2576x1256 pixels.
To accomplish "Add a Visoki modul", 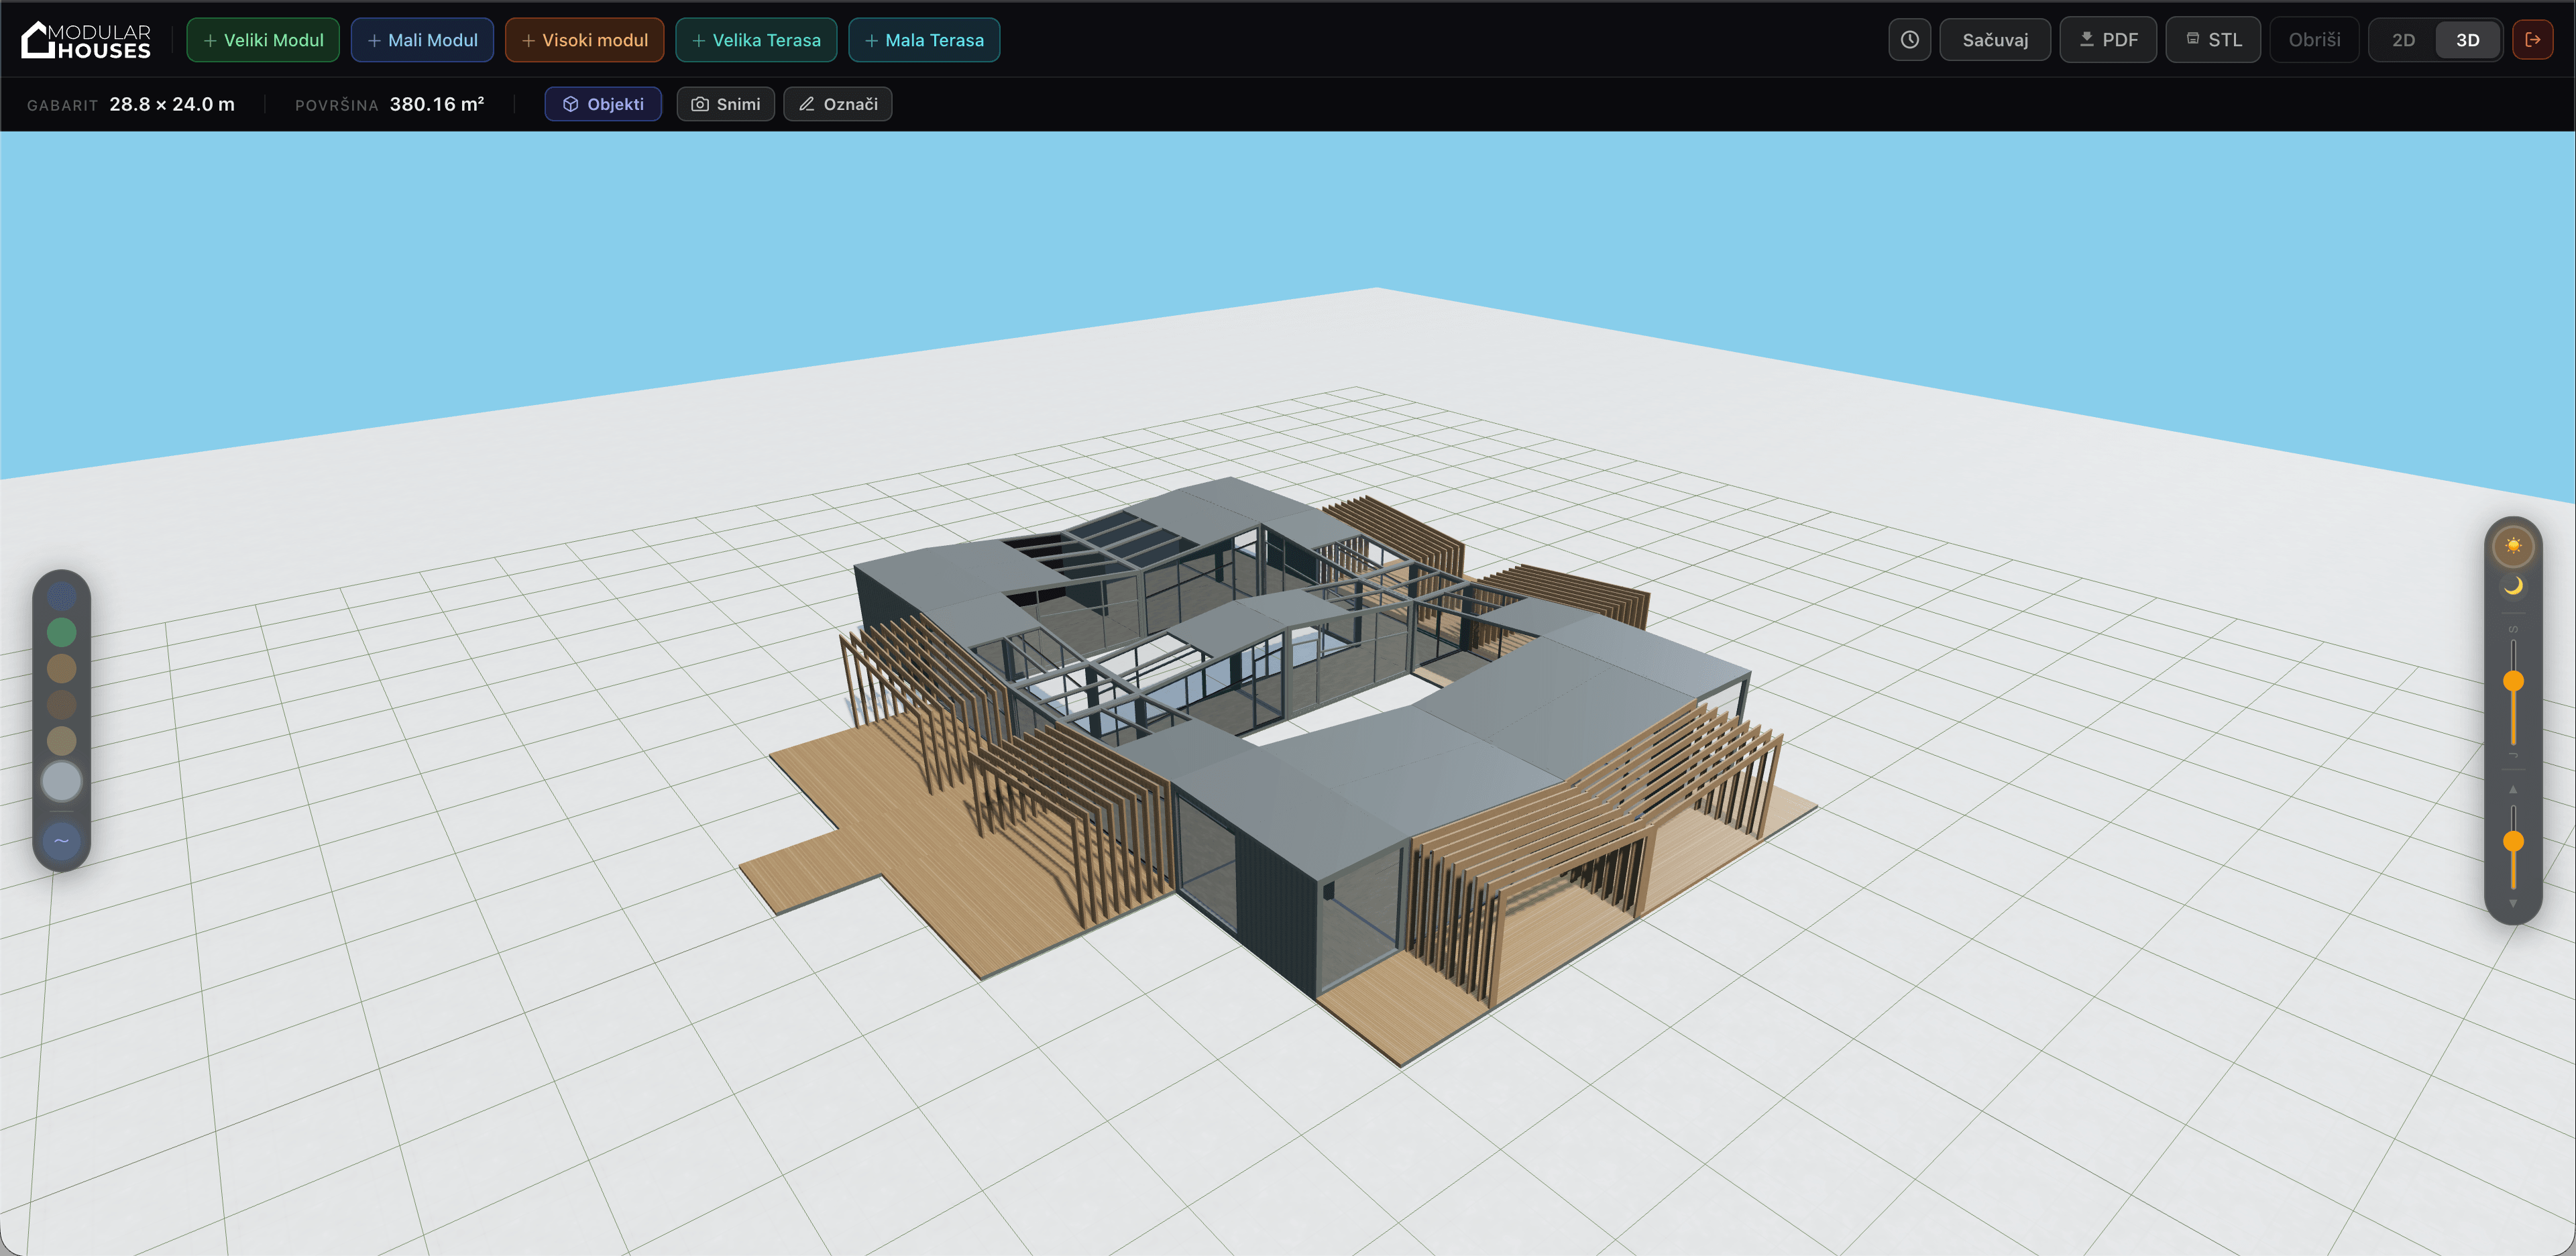I will [584, 40].
